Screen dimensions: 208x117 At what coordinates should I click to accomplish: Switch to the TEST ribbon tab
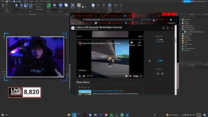[37, 1]
